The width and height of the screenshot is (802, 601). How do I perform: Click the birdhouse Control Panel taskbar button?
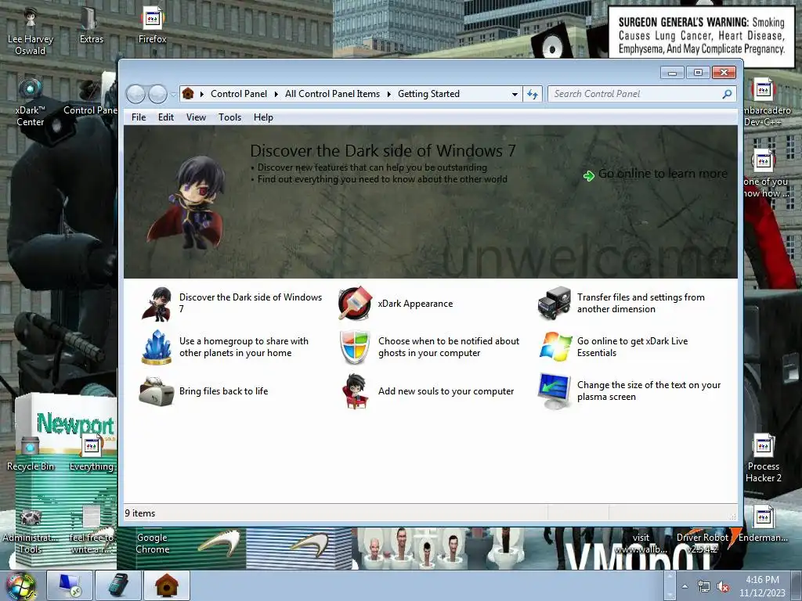pyautogui.click(x=167, y=585)
